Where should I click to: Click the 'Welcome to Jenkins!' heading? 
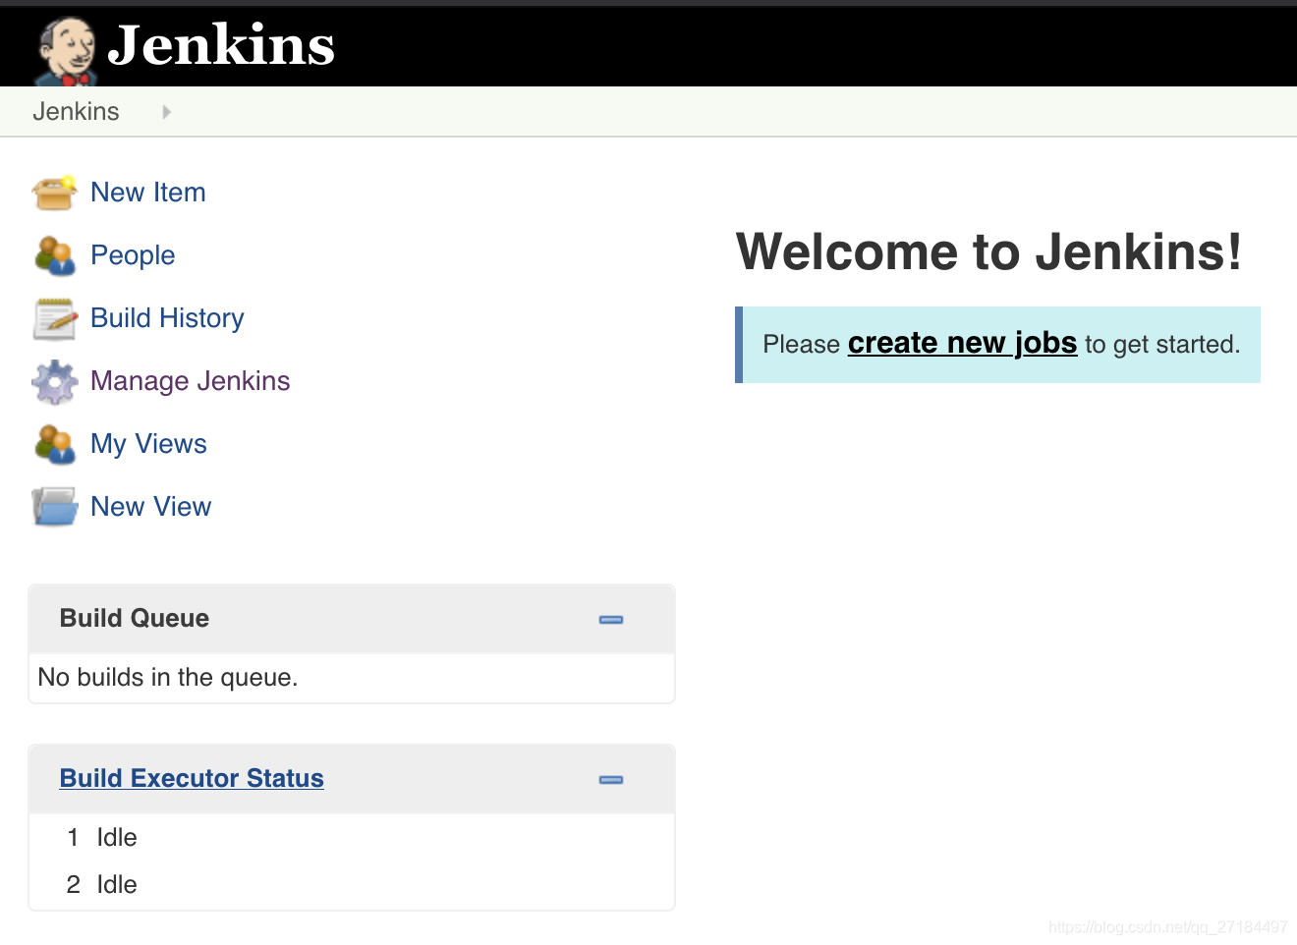989,251
